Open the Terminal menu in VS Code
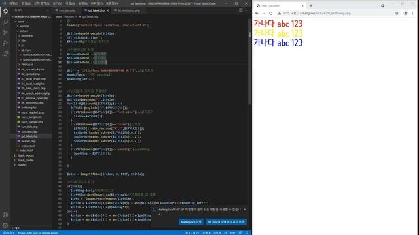 click(x=96, y=3)
